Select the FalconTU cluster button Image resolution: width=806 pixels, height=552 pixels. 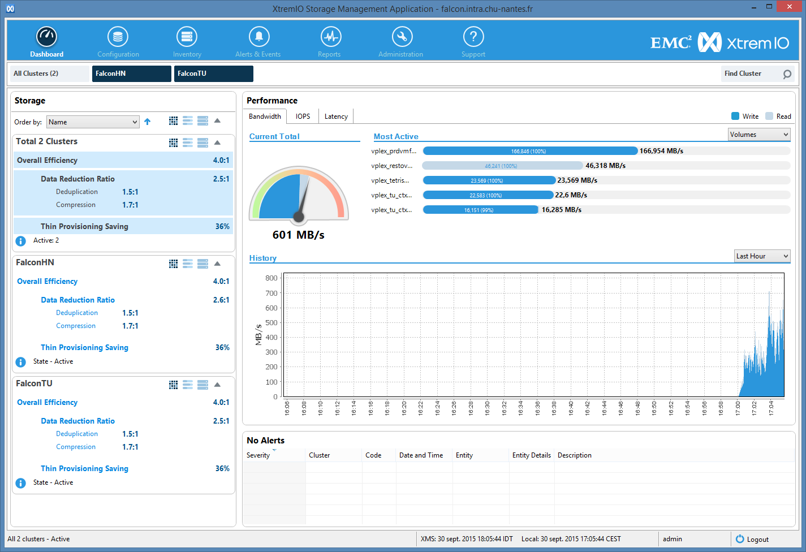213,74
